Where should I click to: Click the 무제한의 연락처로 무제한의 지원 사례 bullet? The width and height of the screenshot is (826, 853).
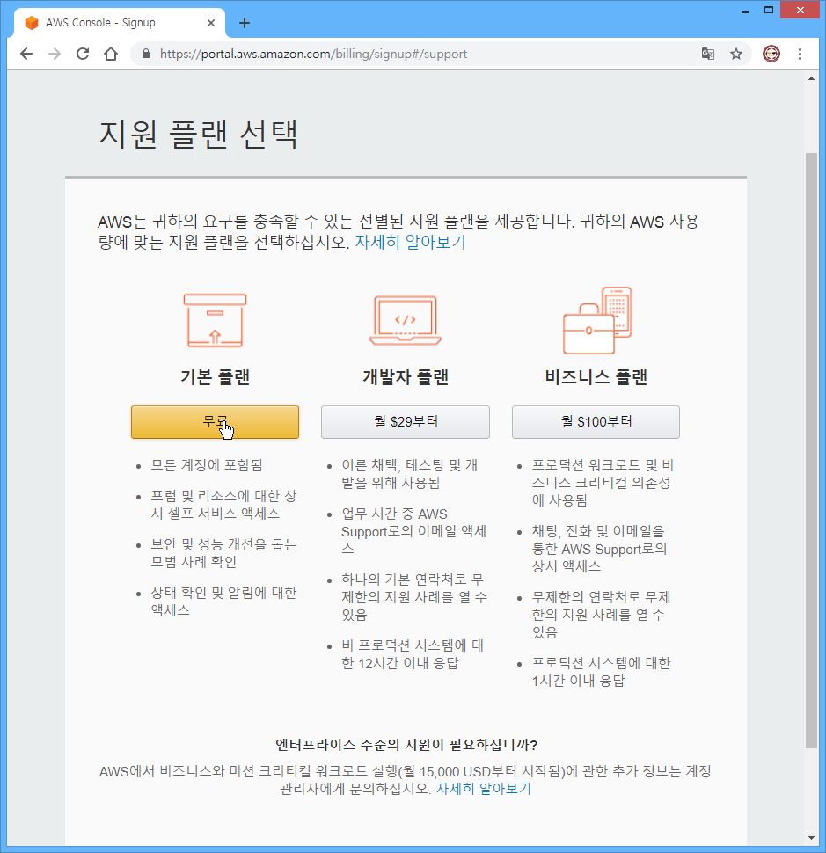[602, 614]
